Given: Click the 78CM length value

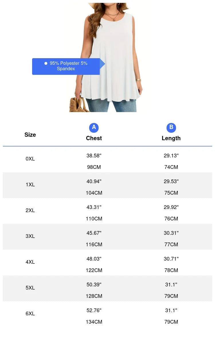Looking at the screenshot, I should pos(171,270).
